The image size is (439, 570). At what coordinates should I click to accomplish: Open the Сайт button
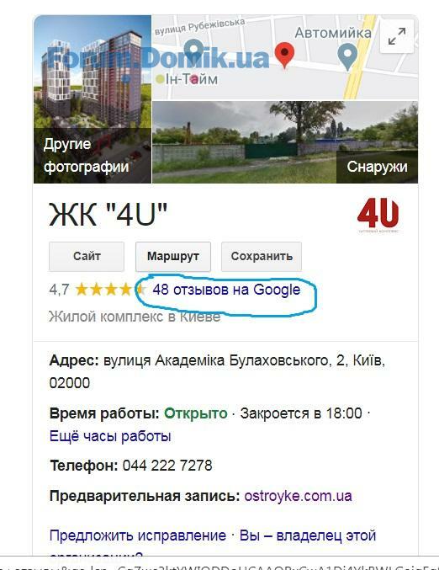87,256
